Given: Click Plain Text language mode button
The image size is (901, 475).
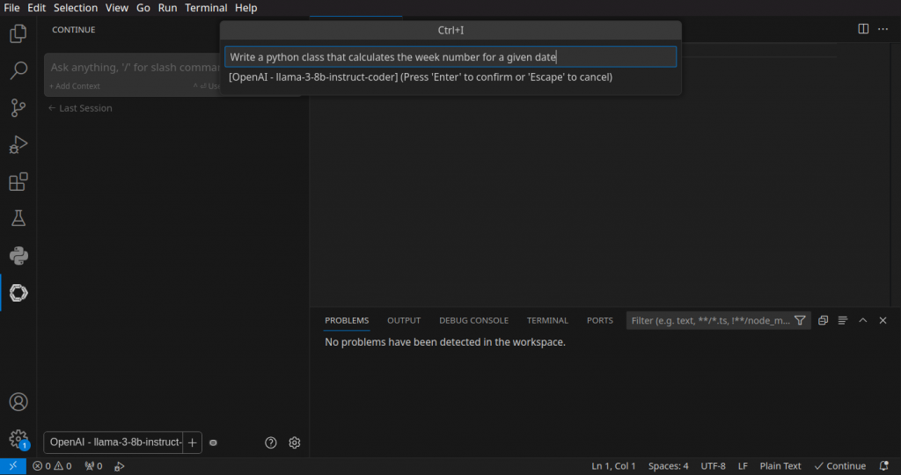Looking at the screenshot, I should coord(780,466).
